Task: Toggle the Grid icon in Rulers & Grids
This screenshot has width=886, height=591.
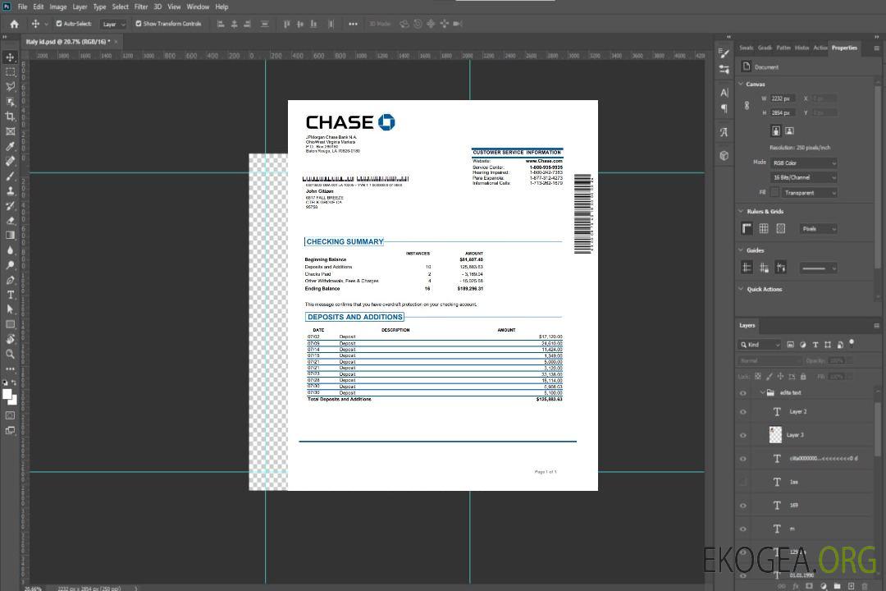Action: (764, 228)
